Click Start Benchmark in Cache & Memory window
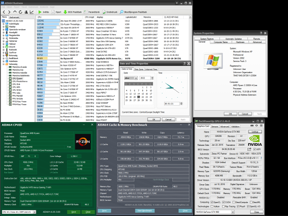The image size is (288, 216). tap(145, 211)
